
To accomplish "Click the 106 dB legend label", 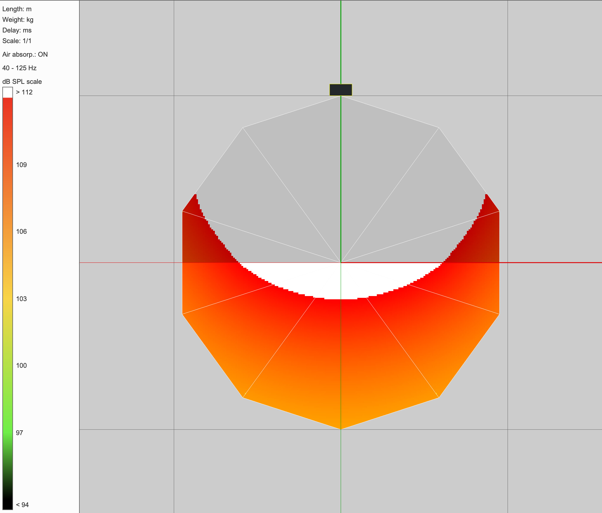I will (x=21, y=231).
